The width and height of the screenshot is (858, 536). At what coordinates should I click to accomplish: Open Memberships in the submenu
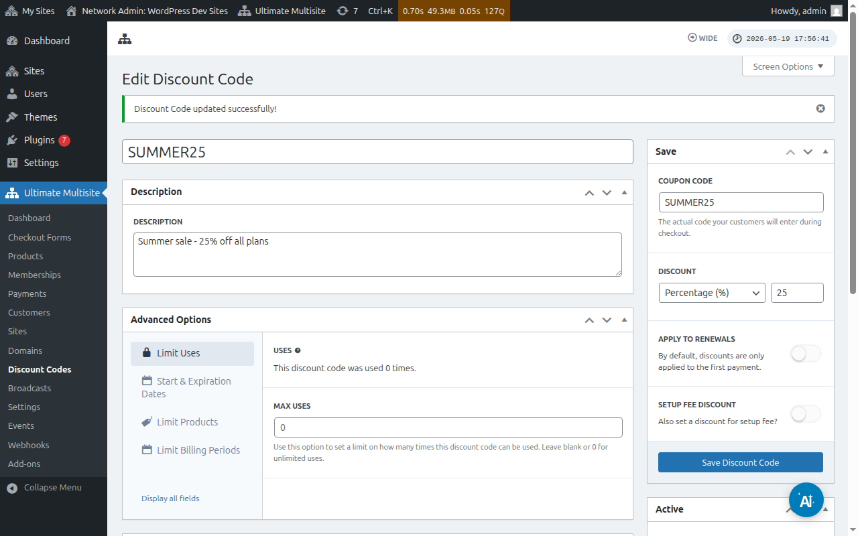[x=34, y=275]
